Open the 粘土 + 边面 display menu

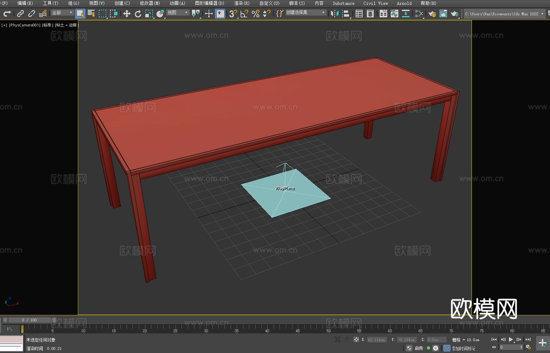(67, 25)
